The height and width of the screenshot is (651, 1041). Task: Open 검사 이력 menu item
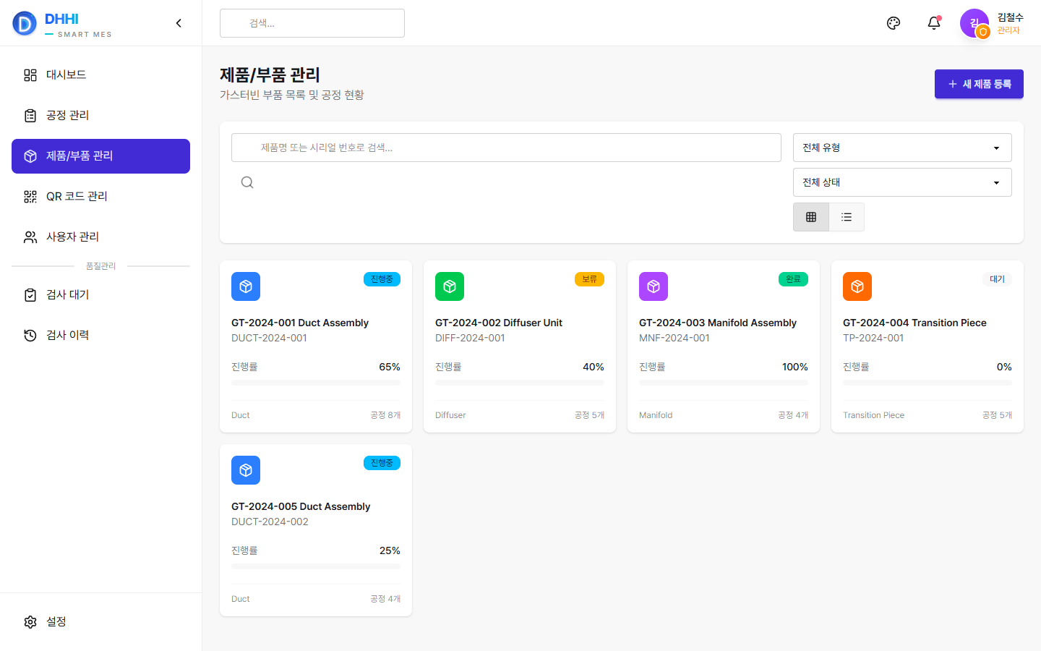click(100, 336)
